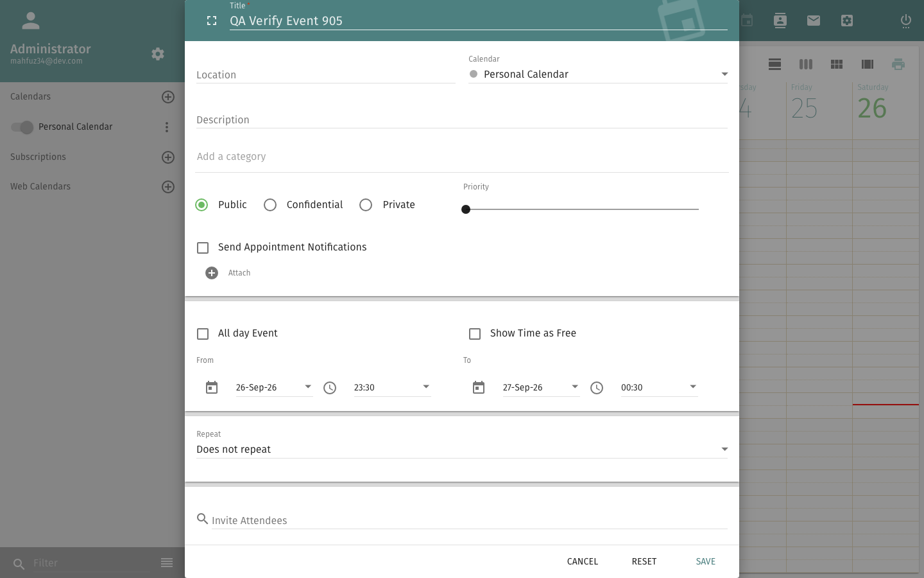Check All day Event
Viewport: 924px width, 578px height.
point(203,334)
